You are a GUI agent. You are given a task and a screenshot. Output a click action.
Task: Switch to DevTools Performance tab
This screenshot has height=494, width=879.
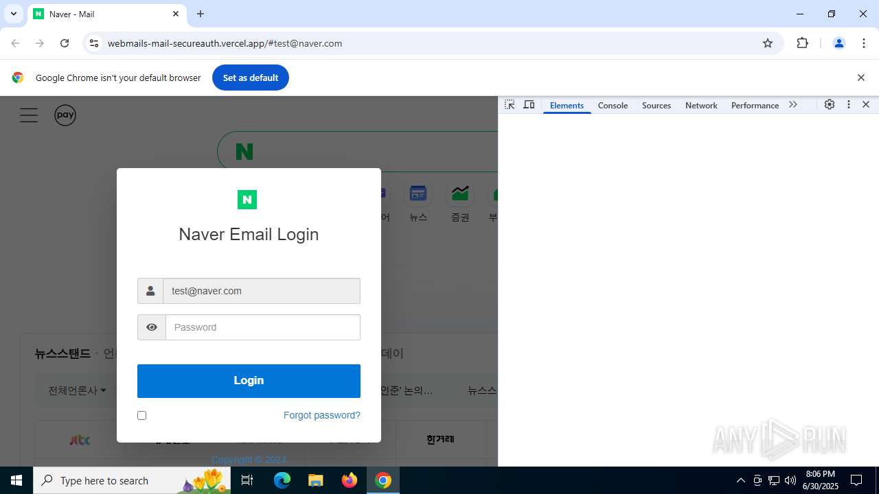coord(755,105)
